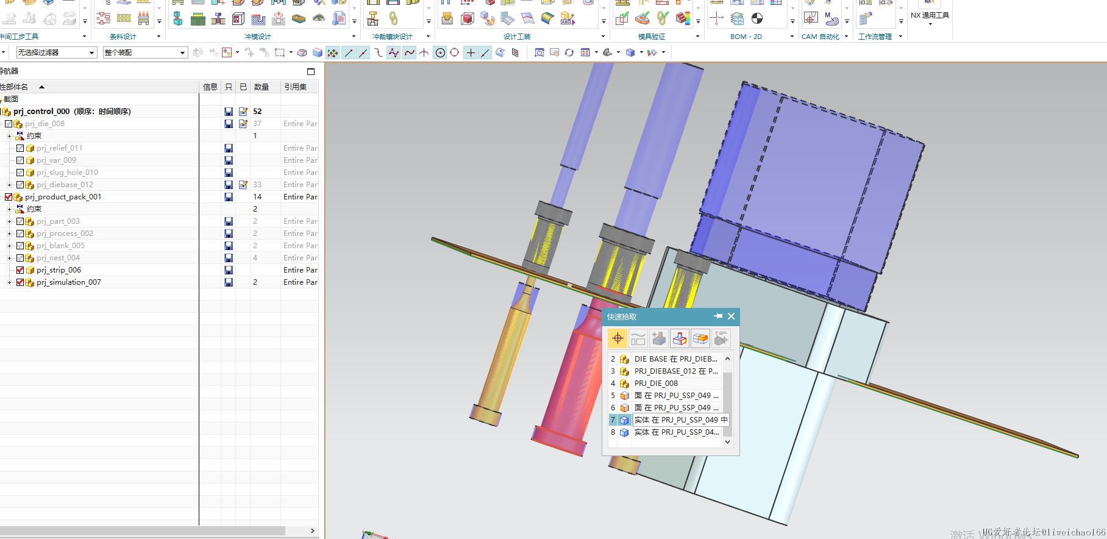This screenshot has width=1107, height=539.
Task: Click the ABC label cube icon
Action: [x=568, y=18]
